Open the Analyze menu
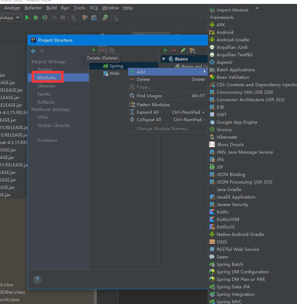The width and height of the screenshot is (297, 304). pyautogui.click(x=12, y=8)
